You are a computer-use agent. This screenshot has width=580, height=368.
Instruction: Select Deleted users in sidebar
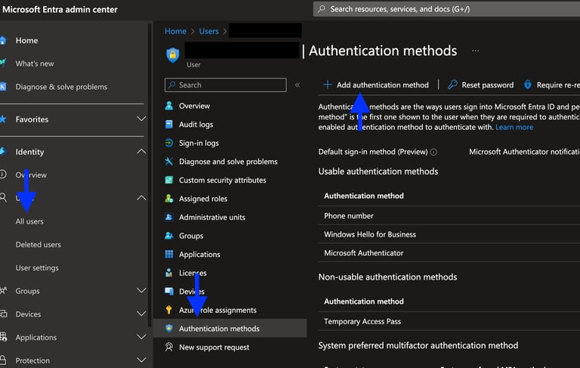point(38,245)
